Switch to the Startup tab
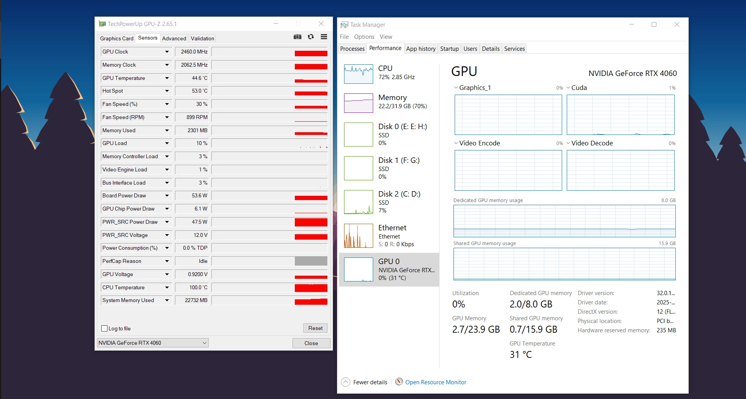The height and width of the screenshot is (399, 746). 450,48
